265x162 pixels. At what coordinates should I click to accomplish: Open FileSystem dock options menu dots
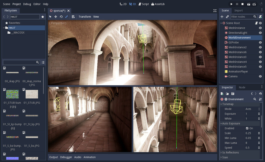coord(45,10)
